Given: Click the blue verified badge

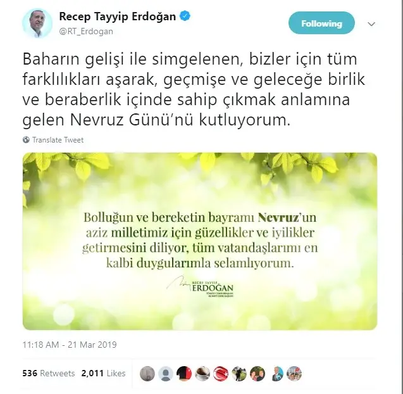Looking at the screenshot, I should (185, 16).
